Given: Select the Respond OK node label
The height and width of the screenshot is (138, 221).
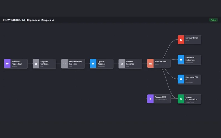Looking at the screenshot, I should pyautogui.click(x=161, y=97).
